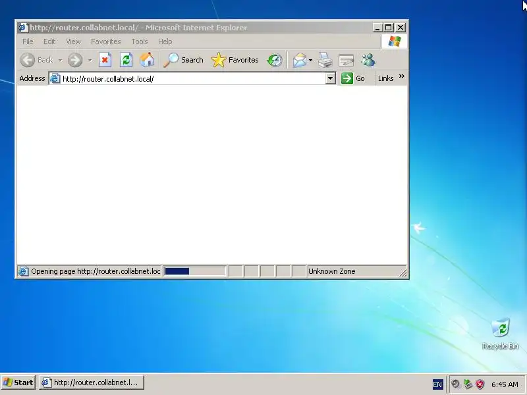Screen dimensions: 527x395
Task: Click the Forward arrow button
Action: 75,60
